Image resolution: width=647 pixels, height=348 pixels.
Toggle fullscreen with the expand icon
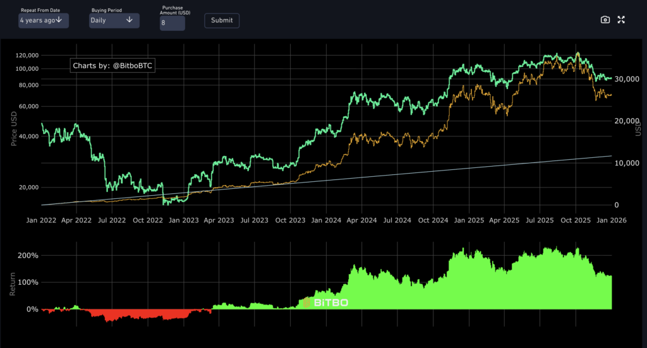click(621, 20)
